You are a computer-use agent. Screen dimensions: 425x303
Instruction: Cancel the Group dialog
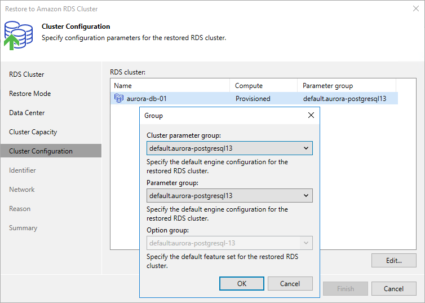click(290, 283)
